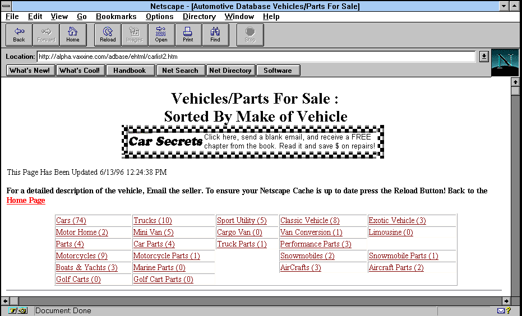Open the Parts (4) link
This screenshot has width=522, height=316.
(x=70, y=244)
